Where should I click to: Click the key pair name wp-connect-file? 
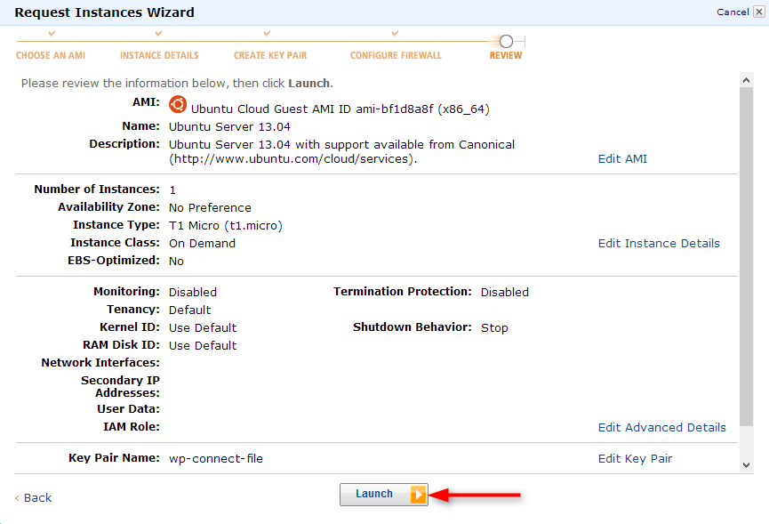pos(216,459)
